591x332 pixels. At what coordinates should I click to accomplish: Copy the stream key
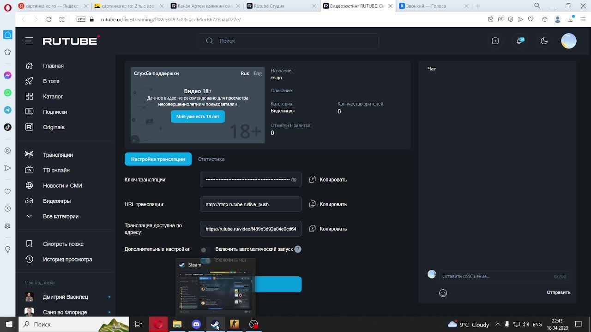pyautogui.click(x=328, y=179)
